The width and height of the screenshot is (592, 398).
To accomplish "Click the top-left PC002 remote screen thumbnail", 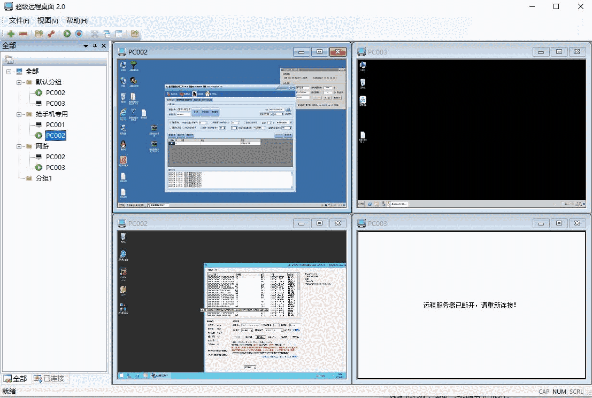I will click(232, 133).
